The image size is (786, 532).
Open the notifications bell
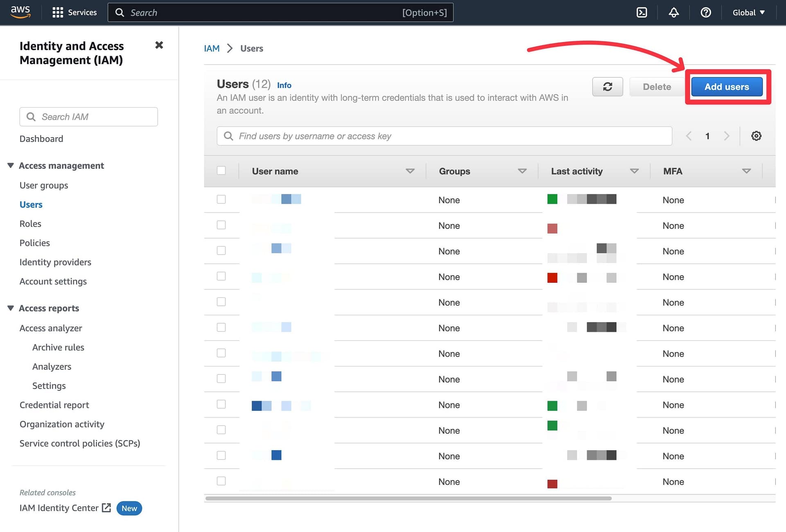pos(673,13)
